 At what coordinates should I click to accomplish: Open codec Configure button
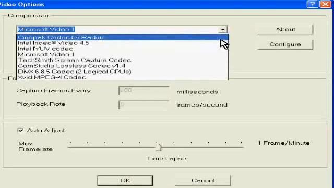pos(285,44)
